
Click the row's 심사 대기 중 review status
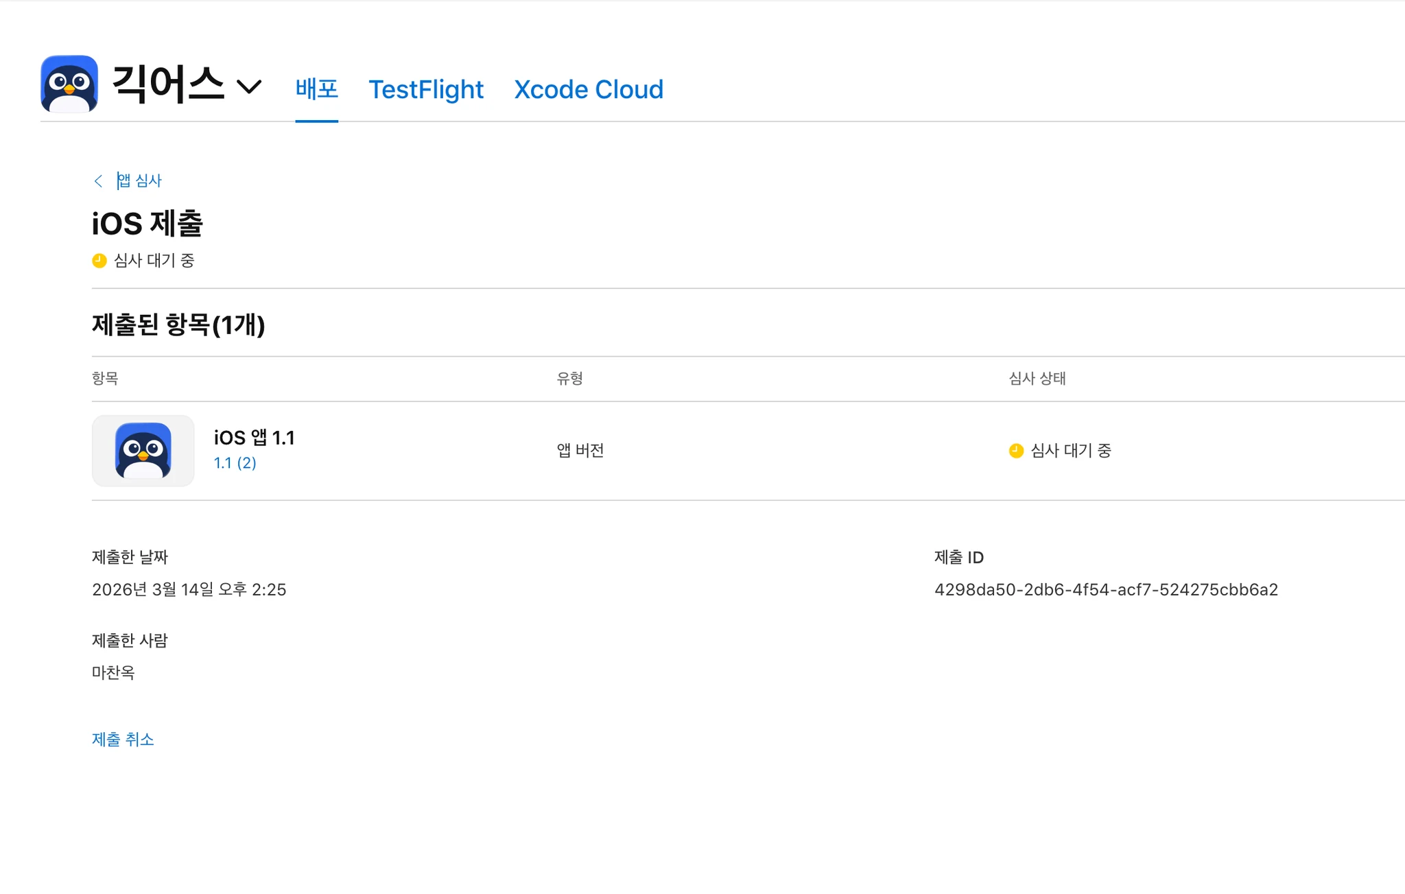[x=1070, y=451]
